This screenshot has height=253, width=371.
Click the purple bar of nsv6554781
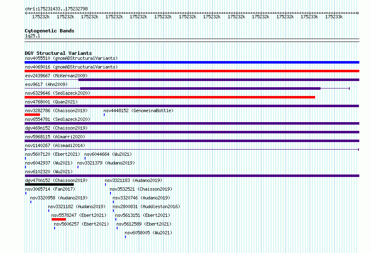point(192,123)
